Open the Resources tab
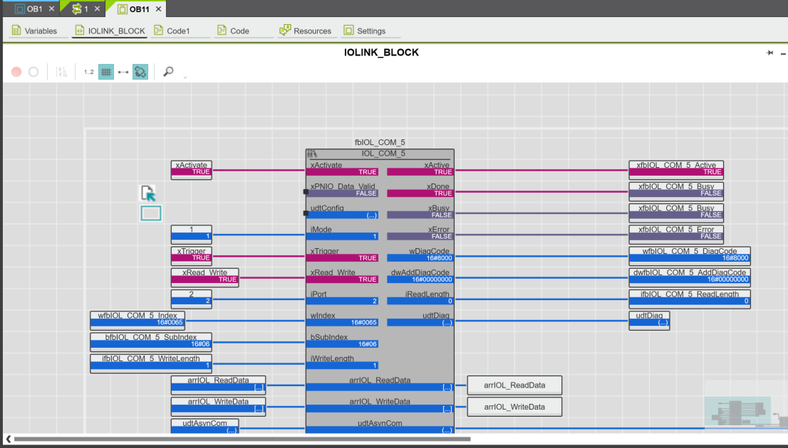 pyautogui.click(x=305, y=31)
